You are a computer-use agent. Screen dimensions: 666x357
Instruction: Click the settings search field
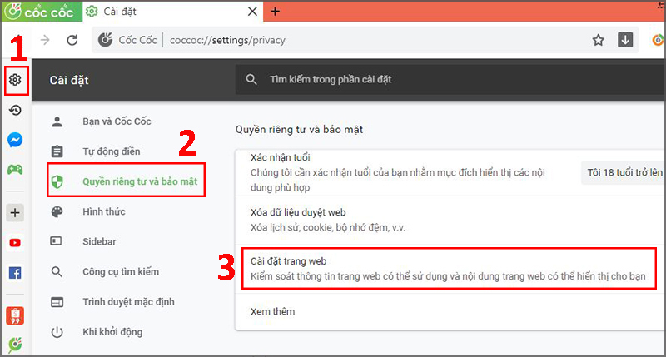[450, 79]
